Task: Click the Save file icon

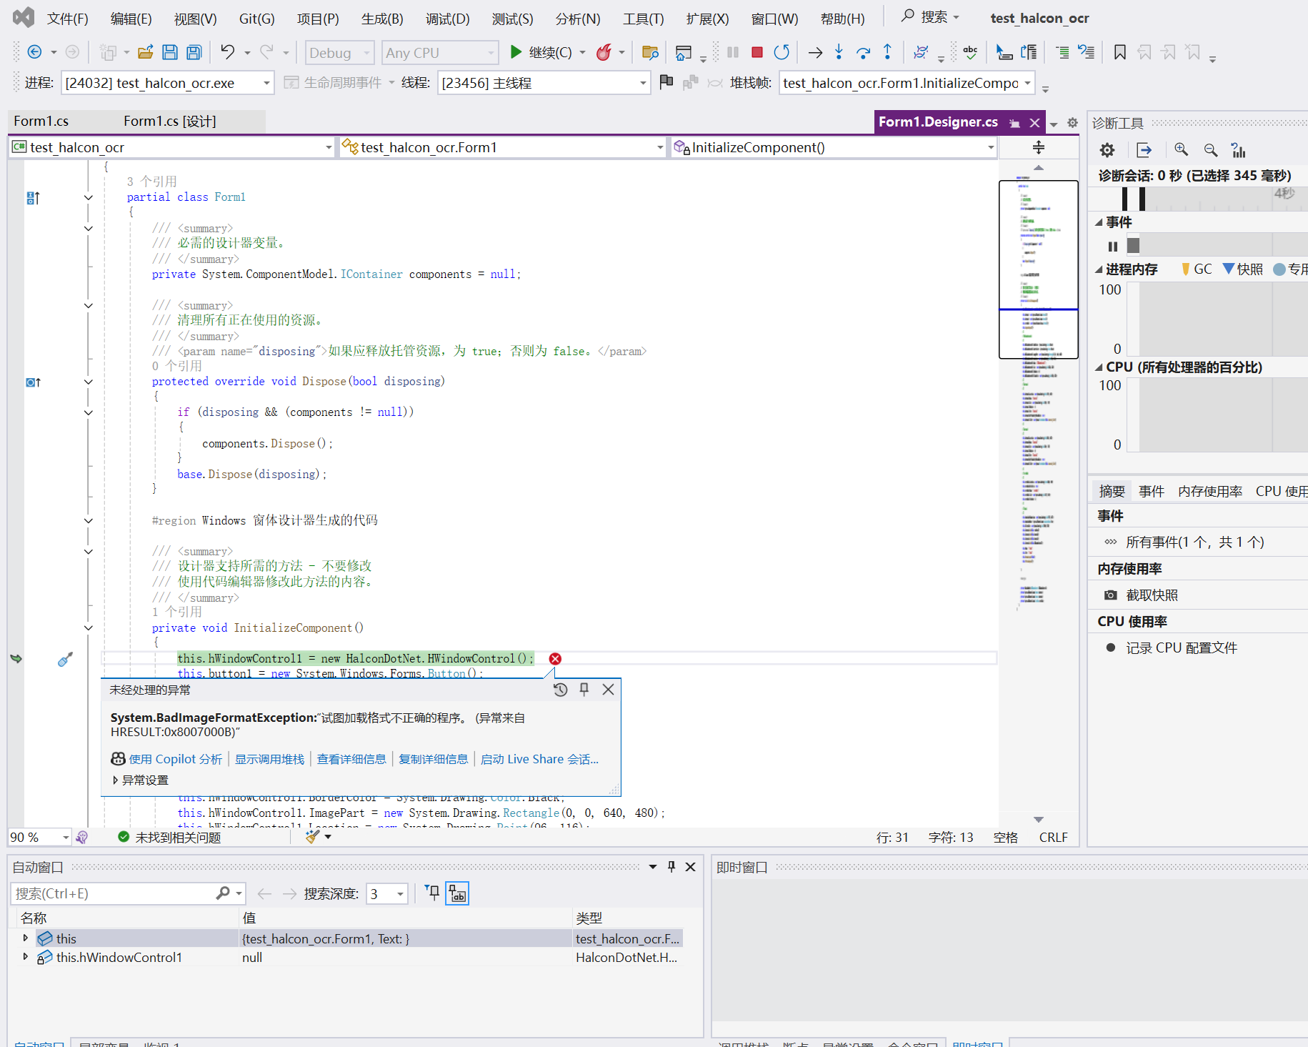Action: 170,52
